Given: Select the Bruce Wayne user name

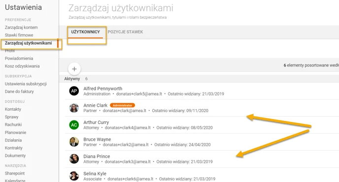Looking at the screenshot, I should click(x=97, y=140).
